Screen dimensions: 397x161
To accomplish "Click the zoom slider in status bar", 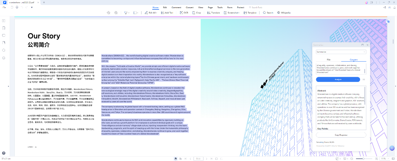I will pyautogui.click(x=363, y=159).
